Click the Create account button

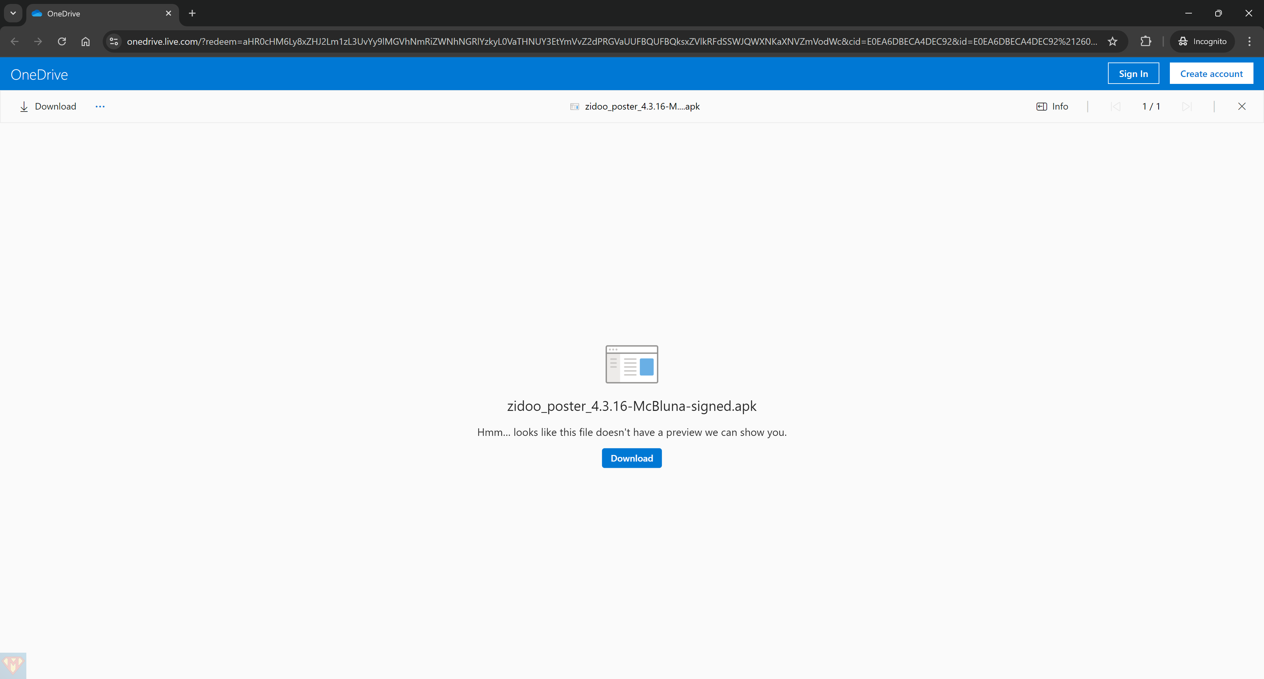point(1211,74)
